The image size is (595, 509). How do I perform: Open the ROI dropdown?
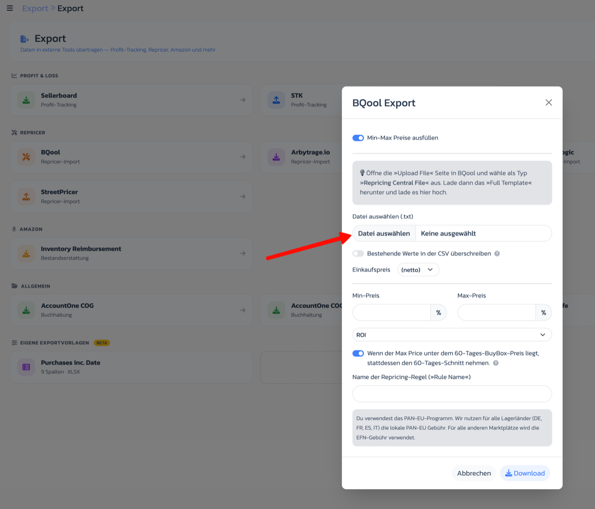point(452,335)
